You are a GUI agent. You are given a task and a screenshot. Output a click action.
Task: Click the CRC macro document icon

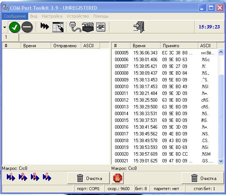click(101, 27)
